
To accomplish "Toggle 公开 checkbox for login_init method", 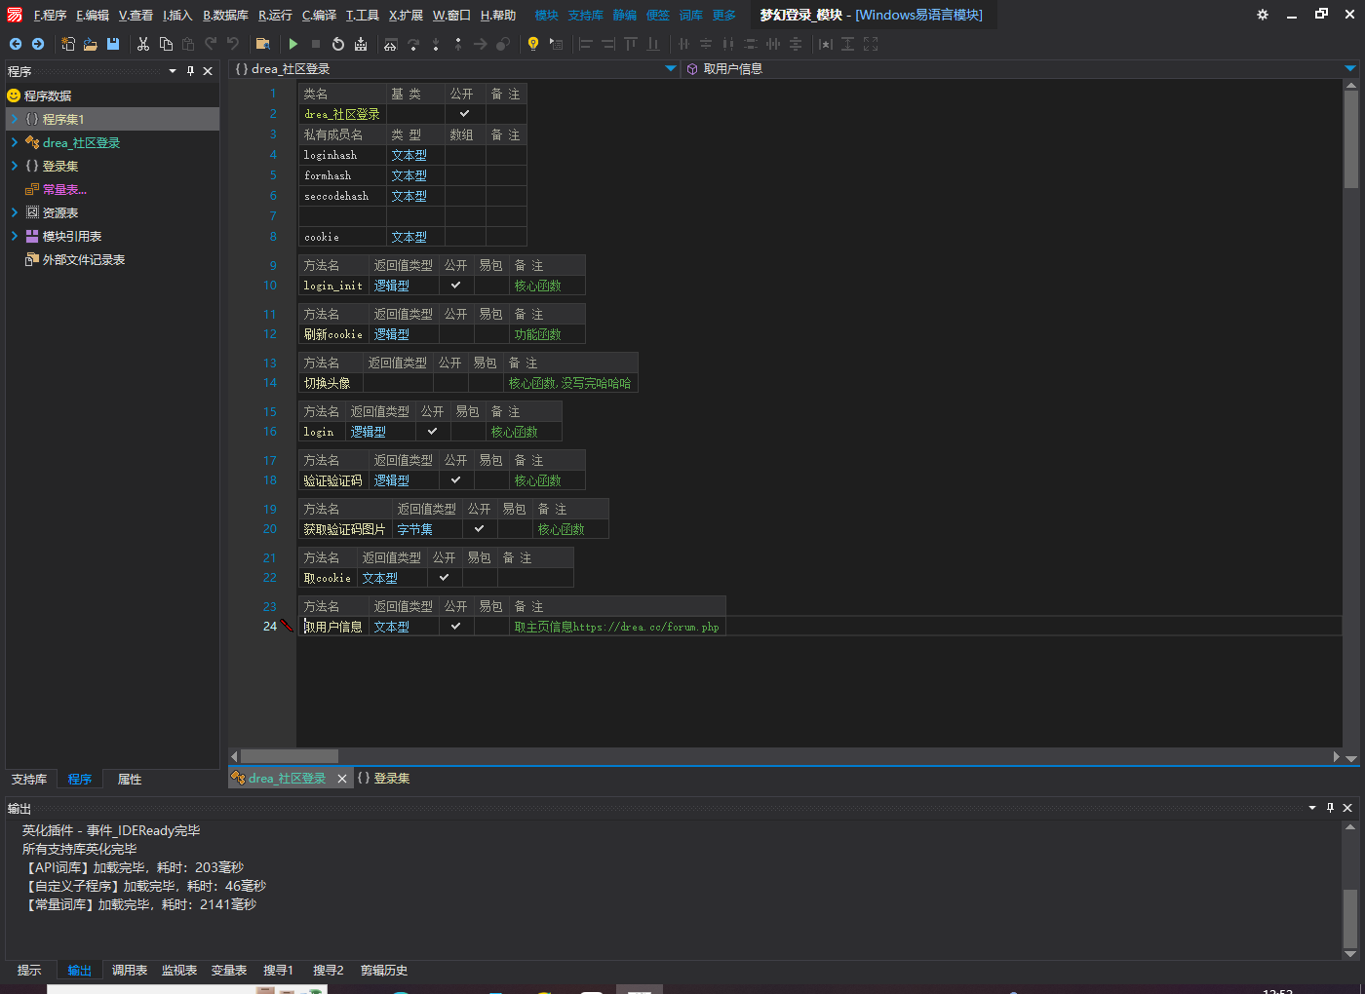I will click(455, 286).
